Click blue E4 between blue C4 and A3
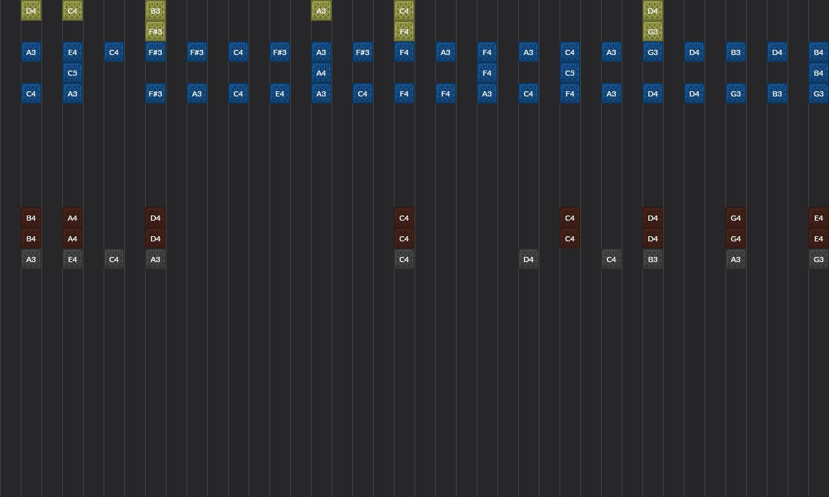 click(x=280, y=94)
